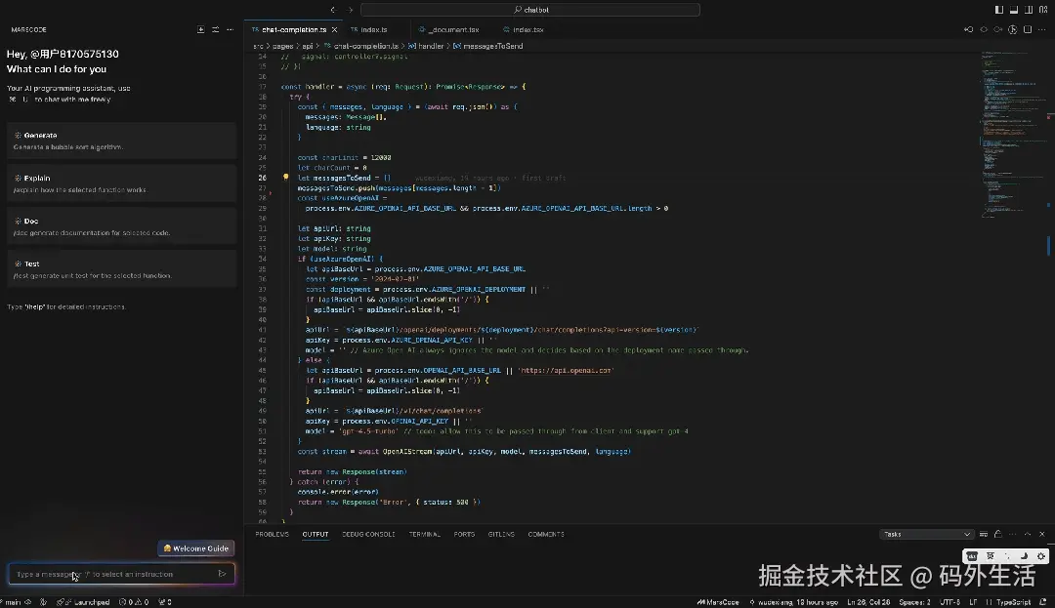Open the GITLENS panel tab

500,534
